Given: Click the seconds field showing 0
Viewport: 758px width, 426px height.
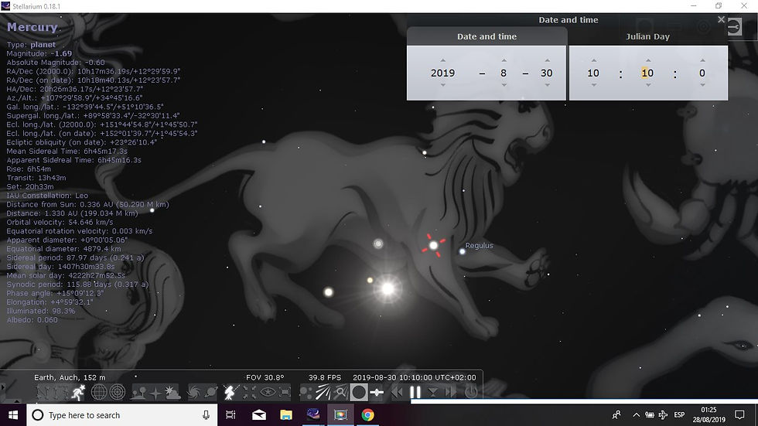Looking at the screenshot, I should (702, 73).
